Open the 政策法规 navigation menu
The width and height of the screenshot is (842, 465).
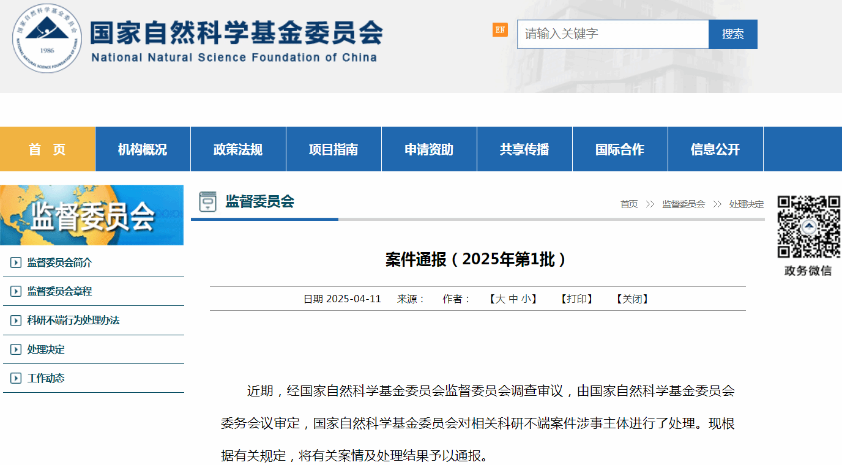(238, 149)
